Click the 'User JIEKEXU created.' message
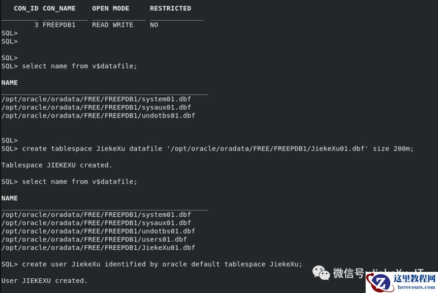This screenshot has width=438, height=293. pyautogui.click(x=44, y=281)
